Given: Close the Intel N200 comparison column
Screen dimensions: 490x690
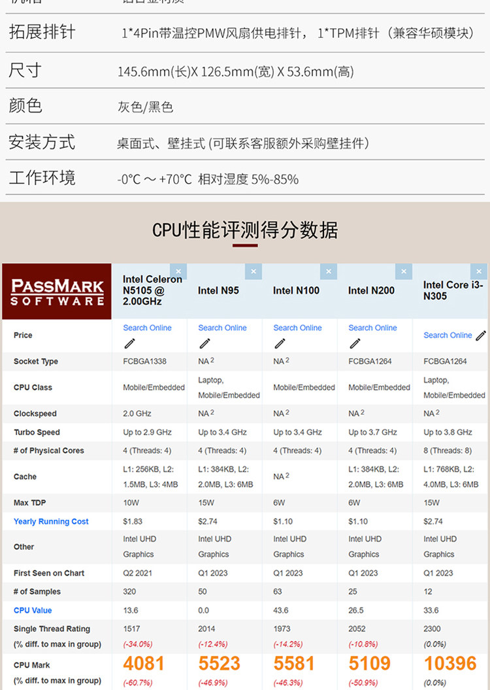Looking at the screenshot, I should pos(404,271).
